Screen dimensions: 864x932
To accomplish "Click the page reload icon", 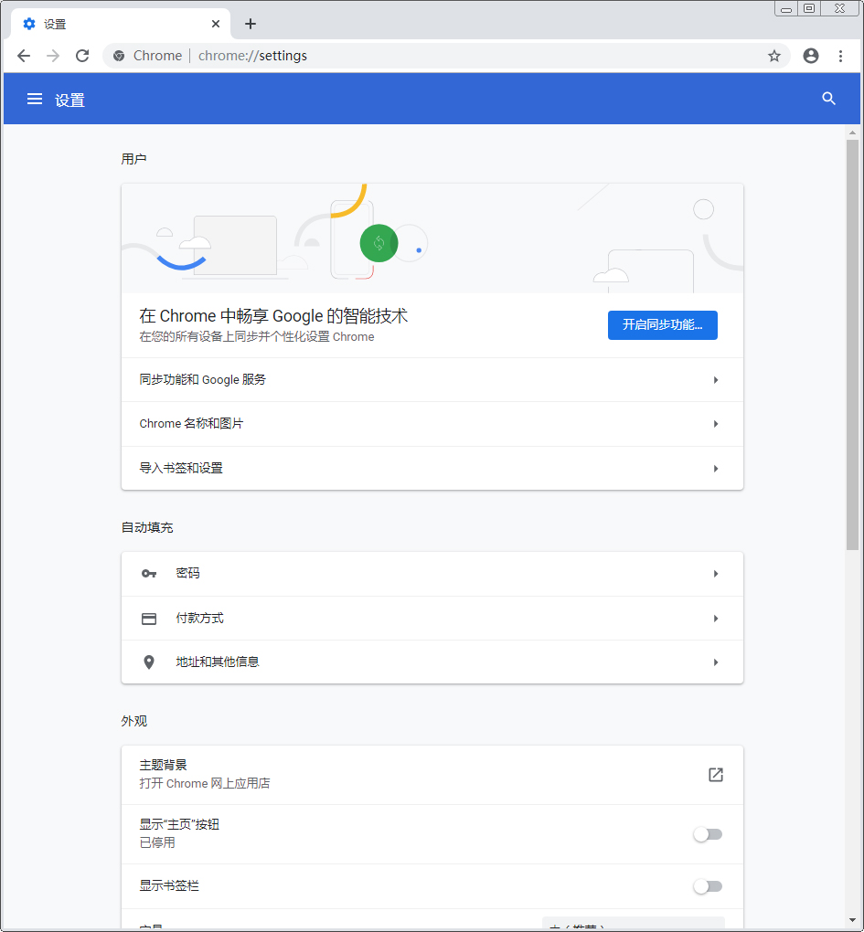I will [x=82, y=56].
